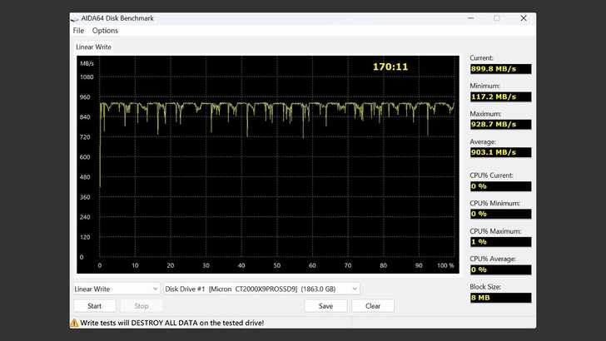The width and height of the screenshot is (606, 341).
Task: Click the greyed-out Stop button
Action: [142, 305]
